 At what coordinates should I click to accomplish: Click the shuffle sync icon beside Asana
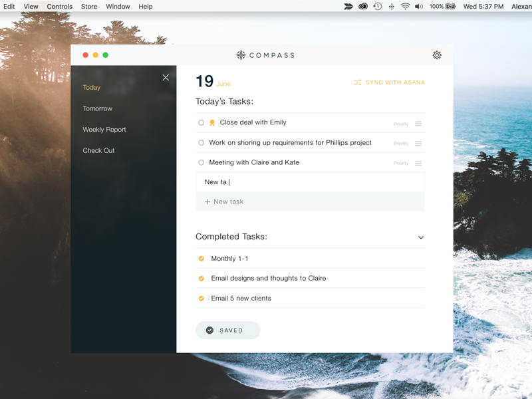tap(357, 82)
